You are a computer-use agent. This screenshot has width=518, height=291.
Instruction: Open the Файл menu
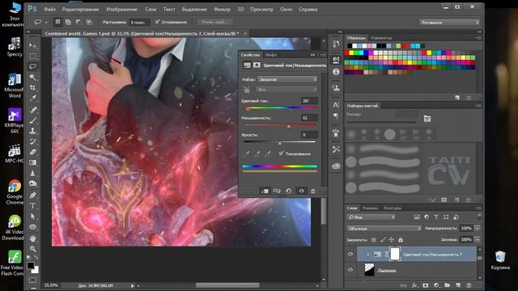[x=50, y=9]
